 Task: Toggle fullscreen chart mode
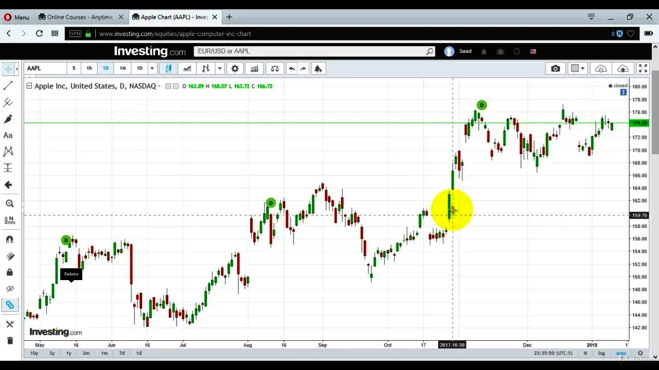pos(643,68)
